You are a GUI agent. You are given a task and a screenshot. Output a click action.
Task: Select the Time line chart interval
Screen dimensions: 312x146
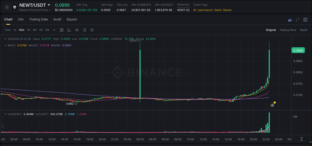tap(8, 30)
